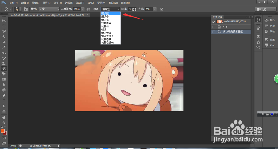Open the 窗口(W) menu

click(x=113, y=3)
